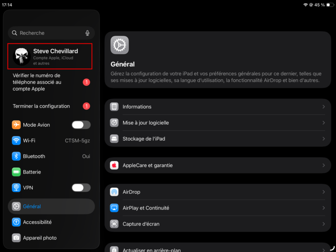Click the magnifying glass search icon
Viewport: 336px width, 252px height.
pyautogui.click(x=14, y=33)
